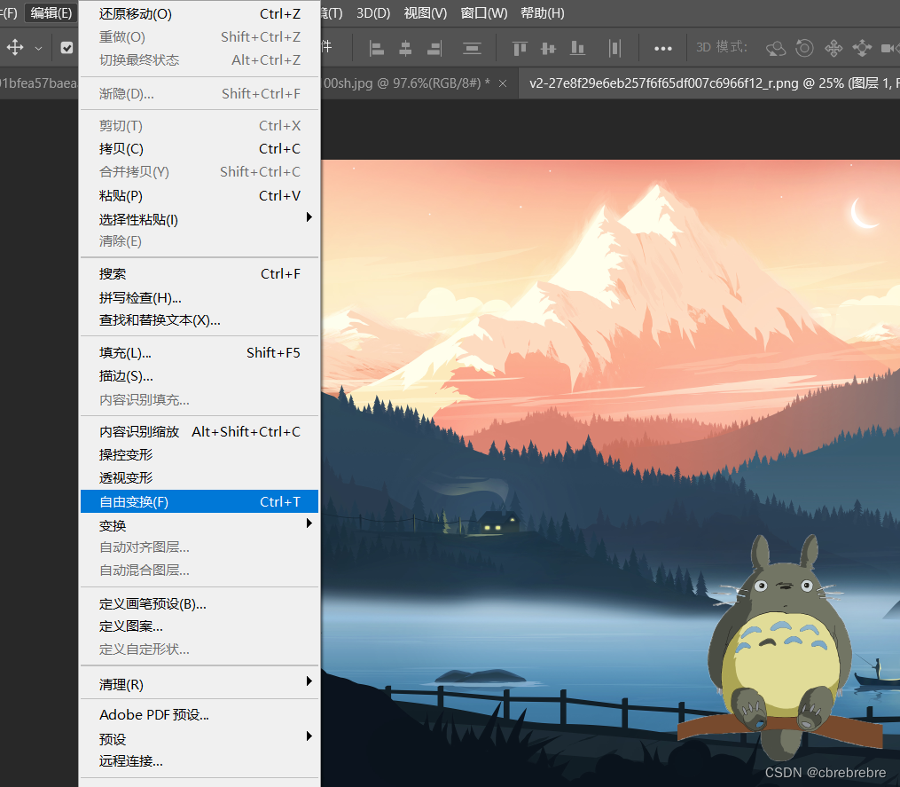Choose 填充(L)... menu entry
Image resolution: width=900 pixels, height=787 pixels.
click(x=200, y=353)
